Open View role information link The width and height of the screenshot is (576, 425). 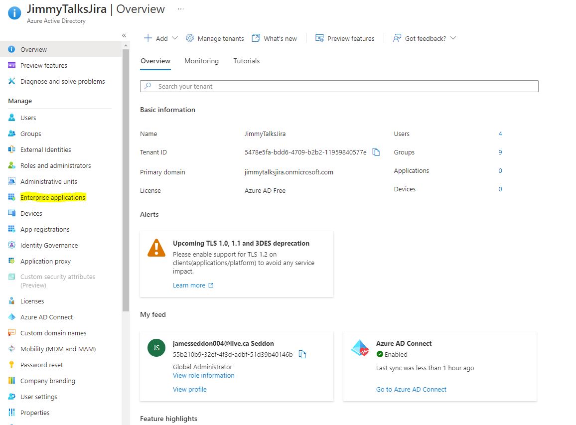click(203, 375)
